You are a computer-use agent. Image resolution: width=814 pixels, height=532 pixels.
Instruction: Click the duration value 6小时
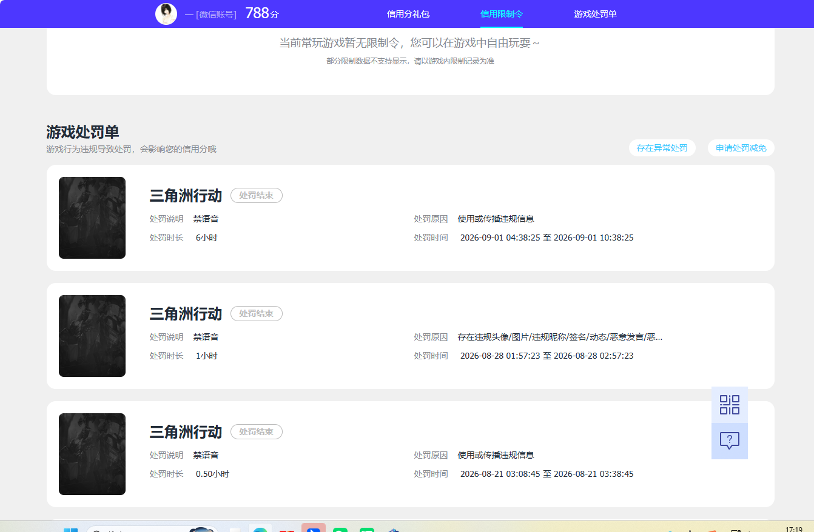[206, 238]
